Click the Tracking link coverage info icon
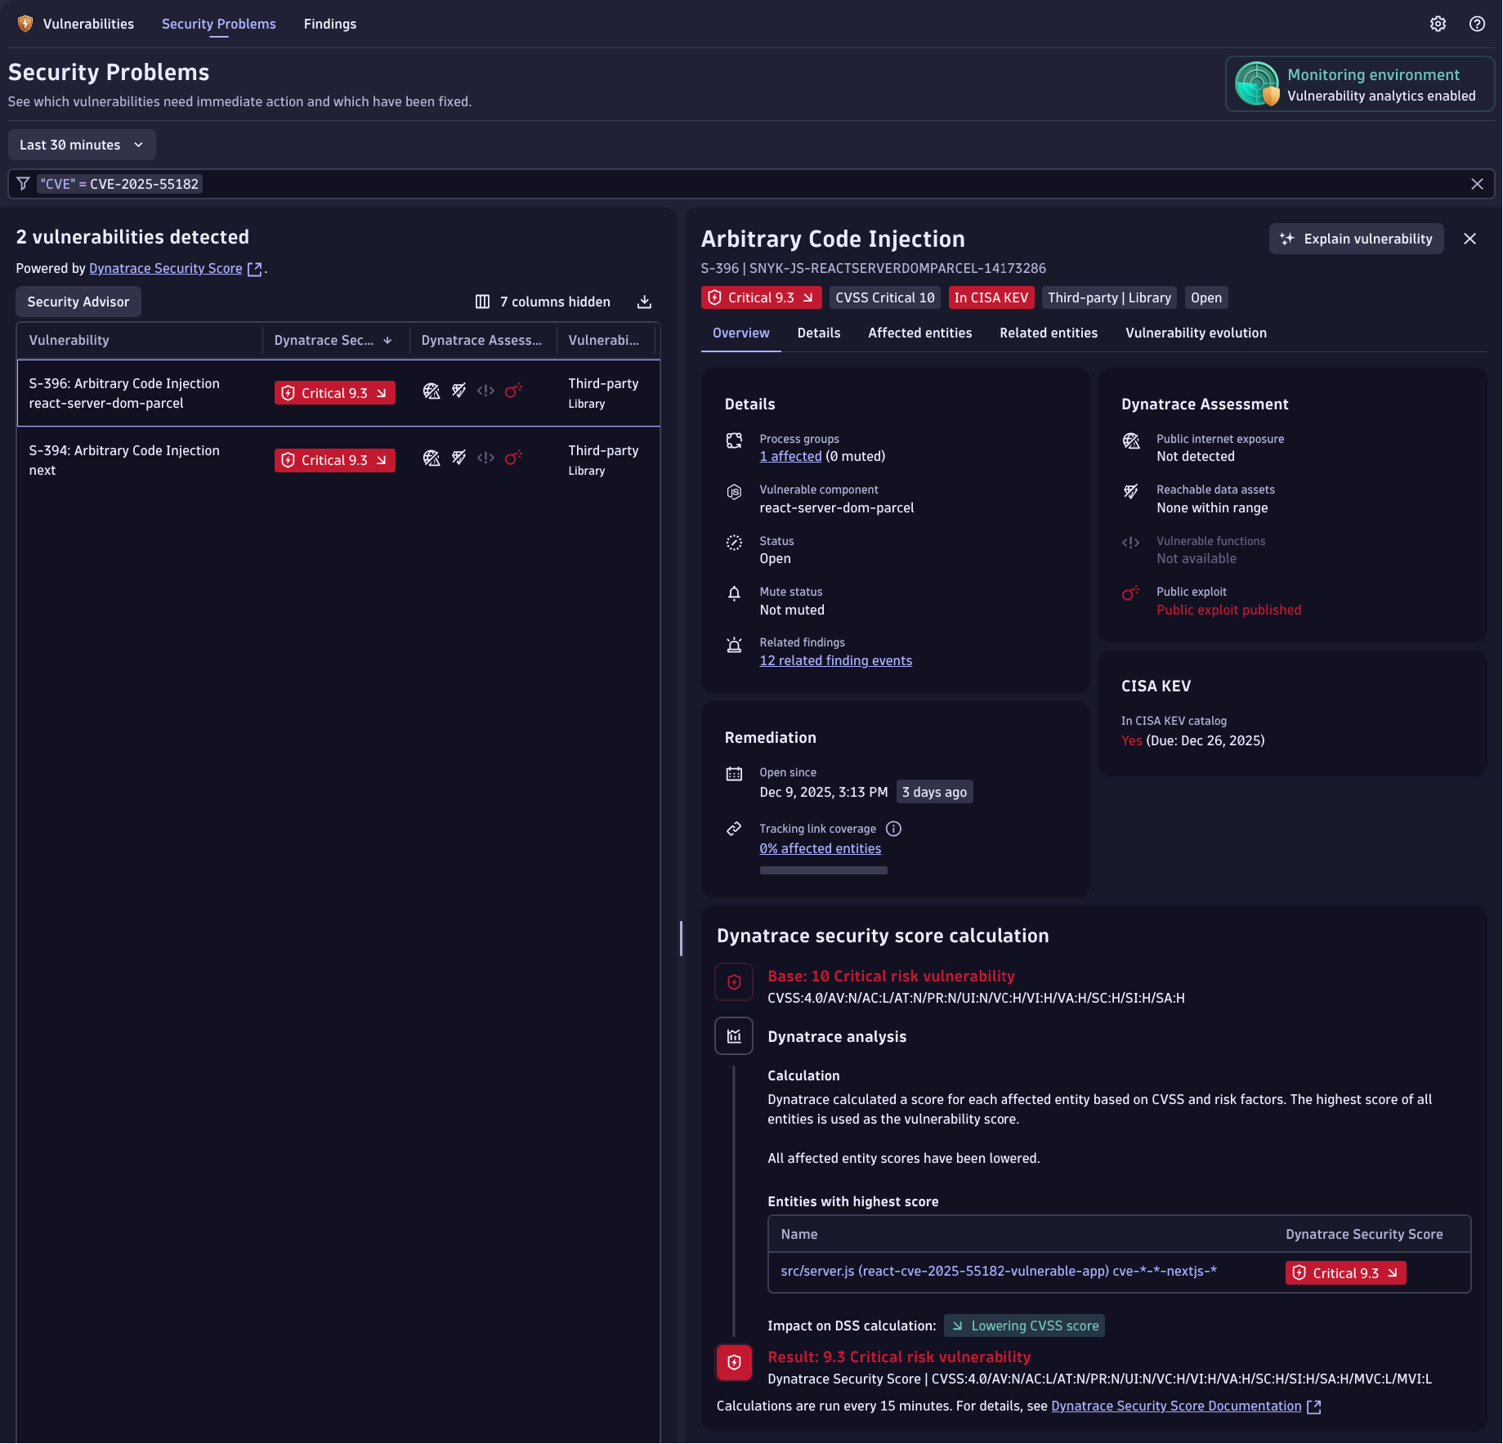This screenshot has width=1503, height=1444. click(894, 829)
